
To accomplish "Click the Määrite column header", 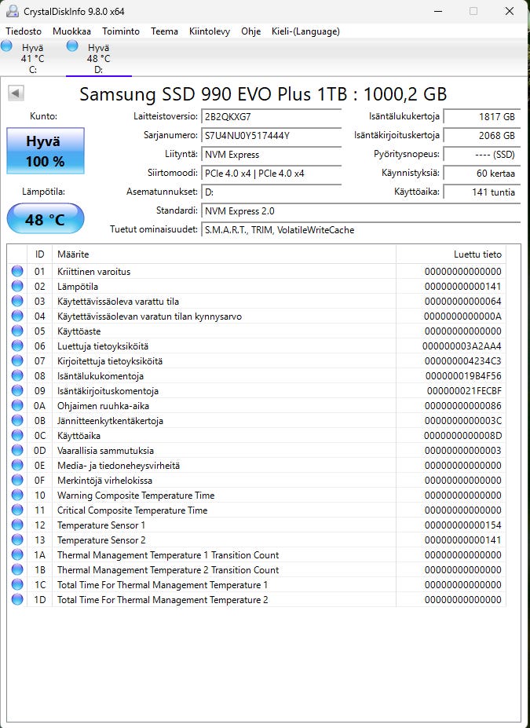I will click(224, 254).
